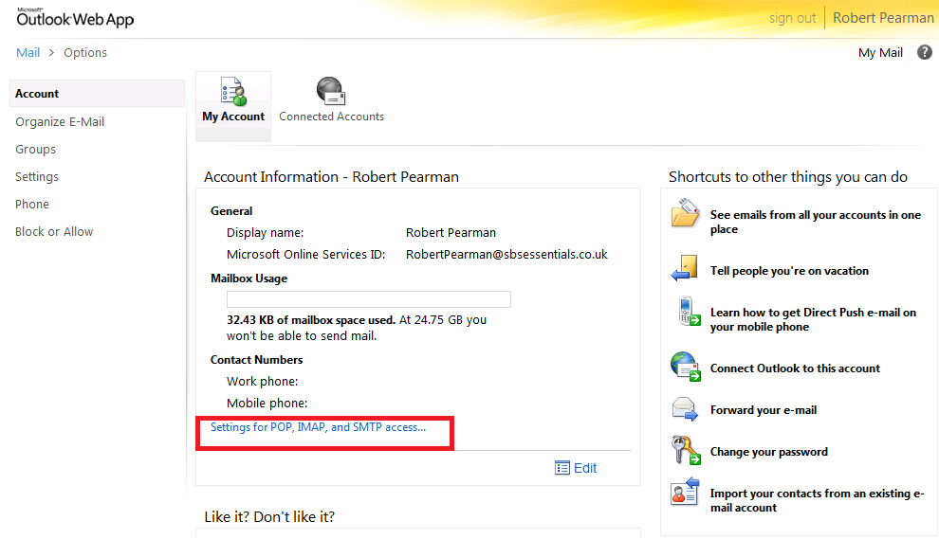The height and width of the screenshot is (539, 939).
Task: Open the Connected Accounts icon
Action: click(x=331, y=92)
